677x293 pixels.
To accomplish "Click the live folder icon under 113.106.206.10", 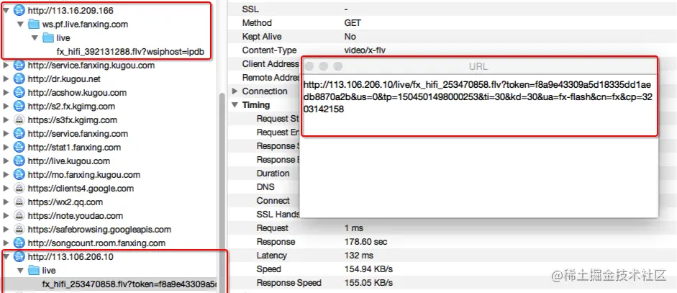I will point(33,271).
